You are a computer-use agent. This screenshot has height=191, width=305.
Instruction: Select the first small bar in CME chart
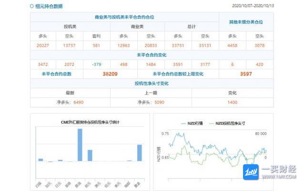[x=41, y=160]
